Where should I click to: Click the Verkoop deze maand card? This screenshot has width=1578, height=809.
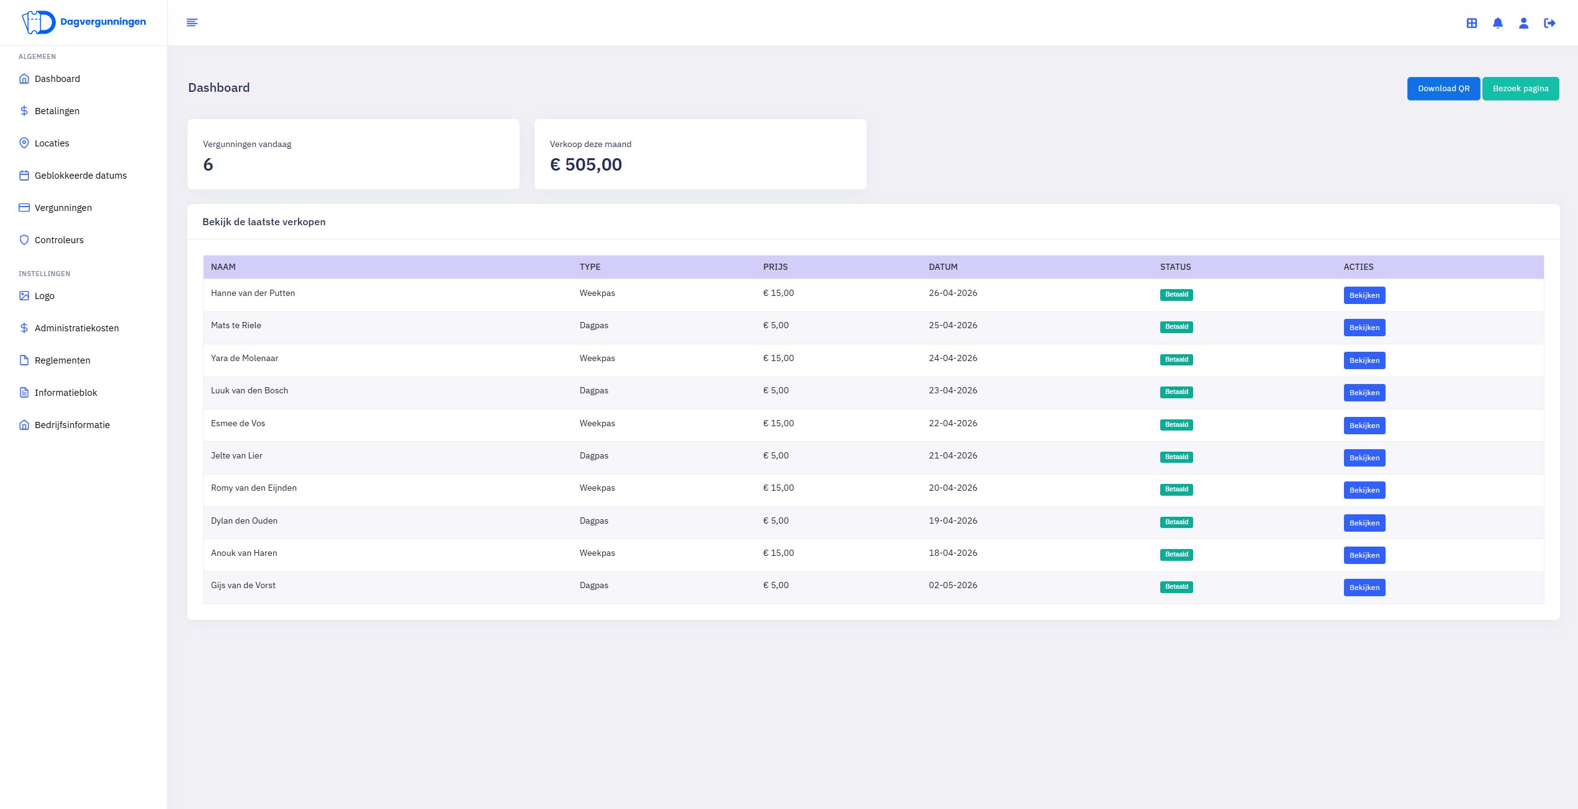point(700,154)
